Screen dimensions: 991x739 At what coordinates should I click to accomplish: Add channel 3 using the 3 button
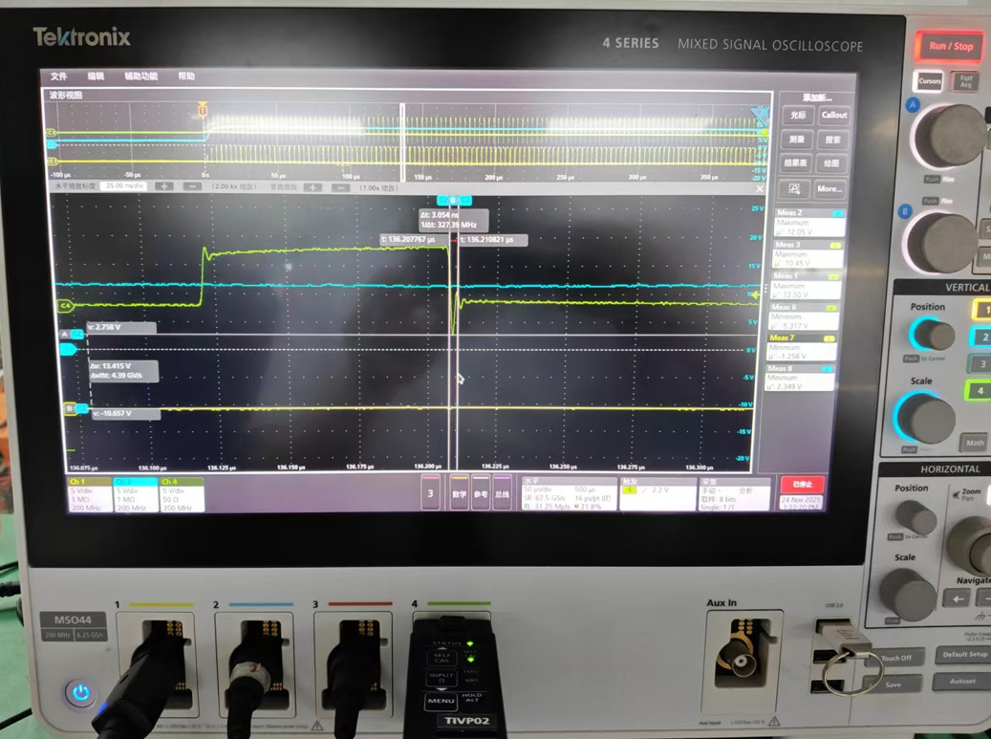pyautogui.click(x=430, y=493)
